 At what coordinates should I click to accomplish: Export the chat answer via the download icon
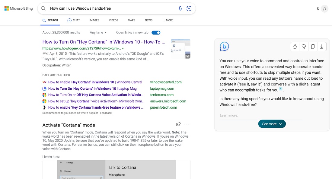[x=322, y=46]
